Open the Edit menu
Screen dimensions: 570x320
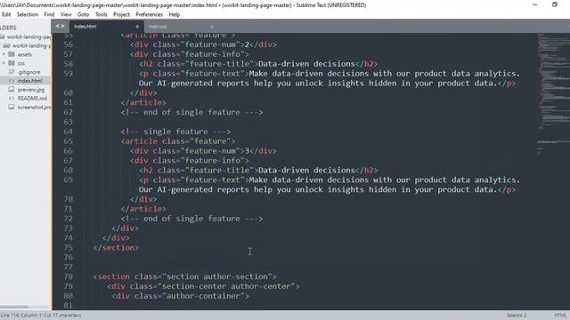6,14
